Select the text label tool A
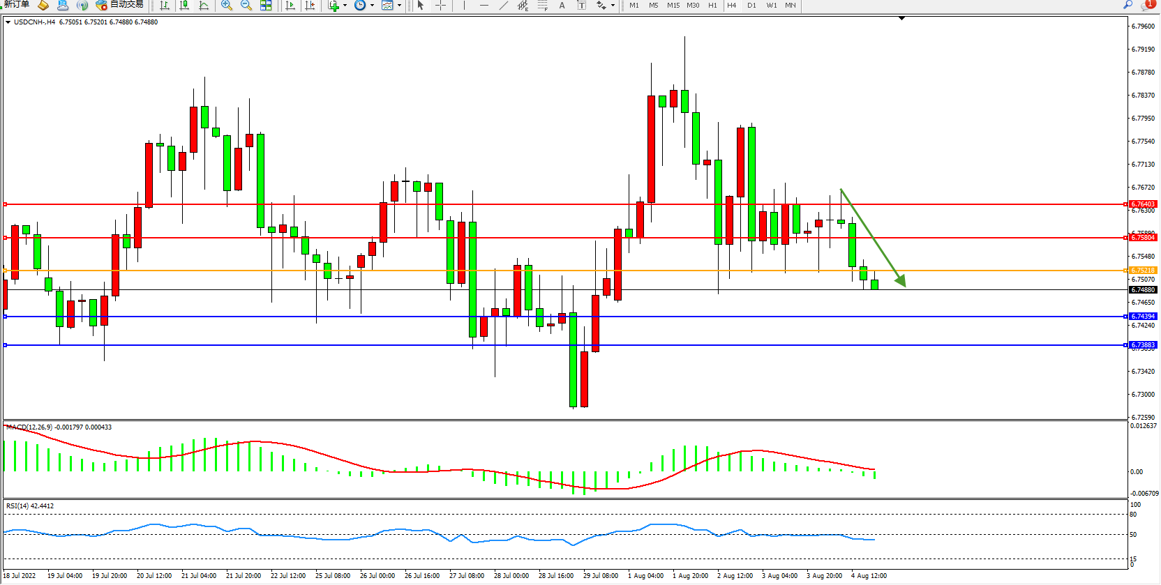The height and width of the screenshot is (585, 1161). [x=562, y=6]
